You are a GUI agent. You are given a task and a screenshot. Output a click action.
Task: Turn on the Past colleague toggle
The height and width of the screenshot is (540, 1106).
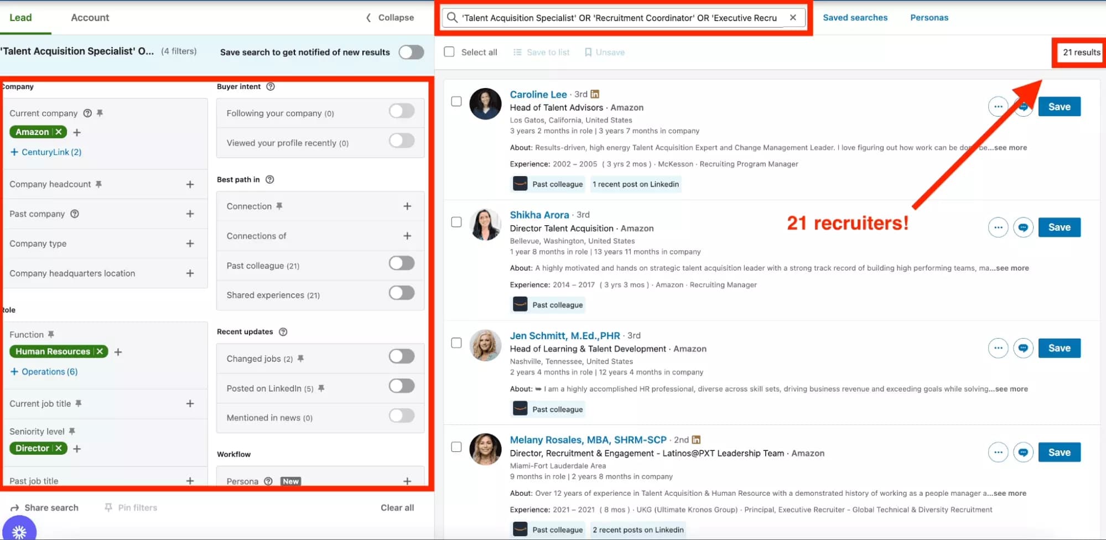(402, 263)
